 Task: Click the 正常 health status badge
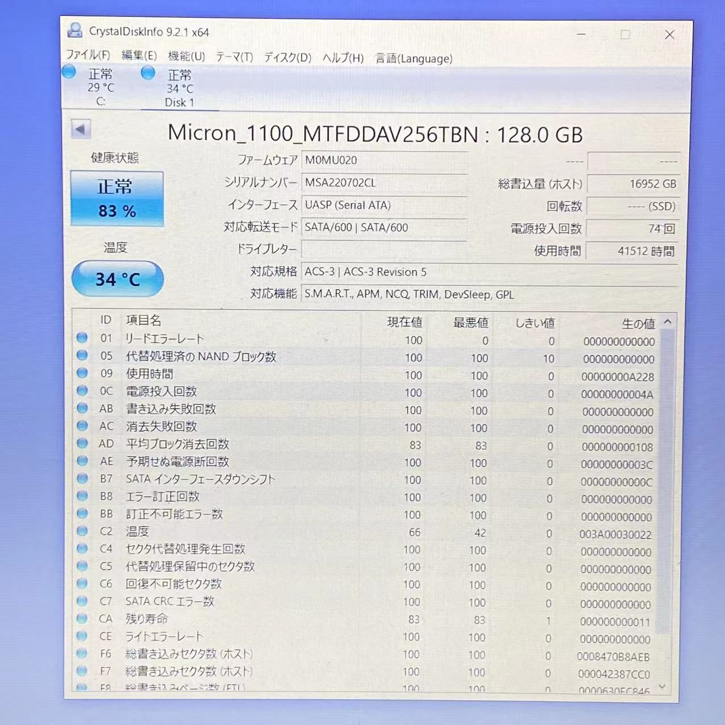116,187
